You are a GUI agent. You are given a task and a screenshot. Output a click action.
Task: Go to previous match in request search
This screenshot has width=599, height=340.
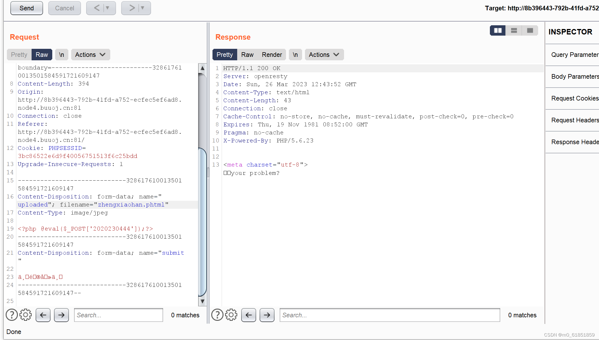(x=43, y=315)
